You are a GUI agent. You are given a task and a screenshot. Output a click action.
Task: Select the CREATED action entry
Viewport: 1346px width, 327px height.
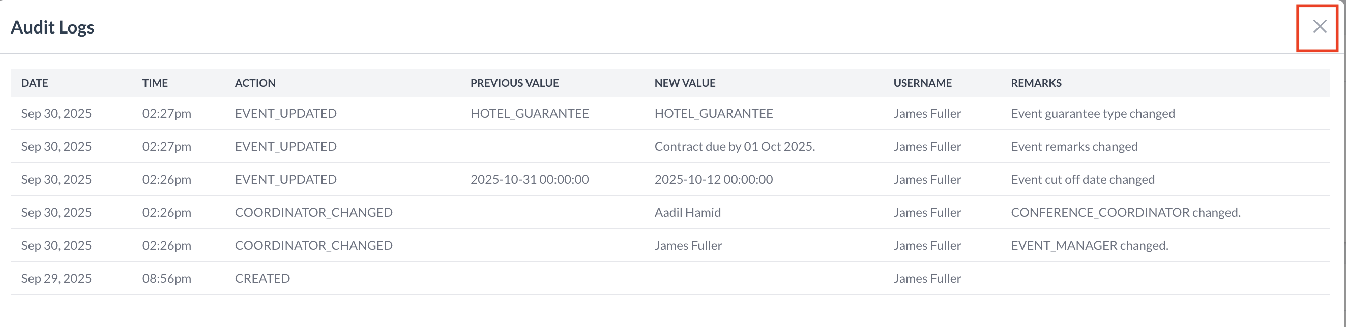(x=262, y=278)
